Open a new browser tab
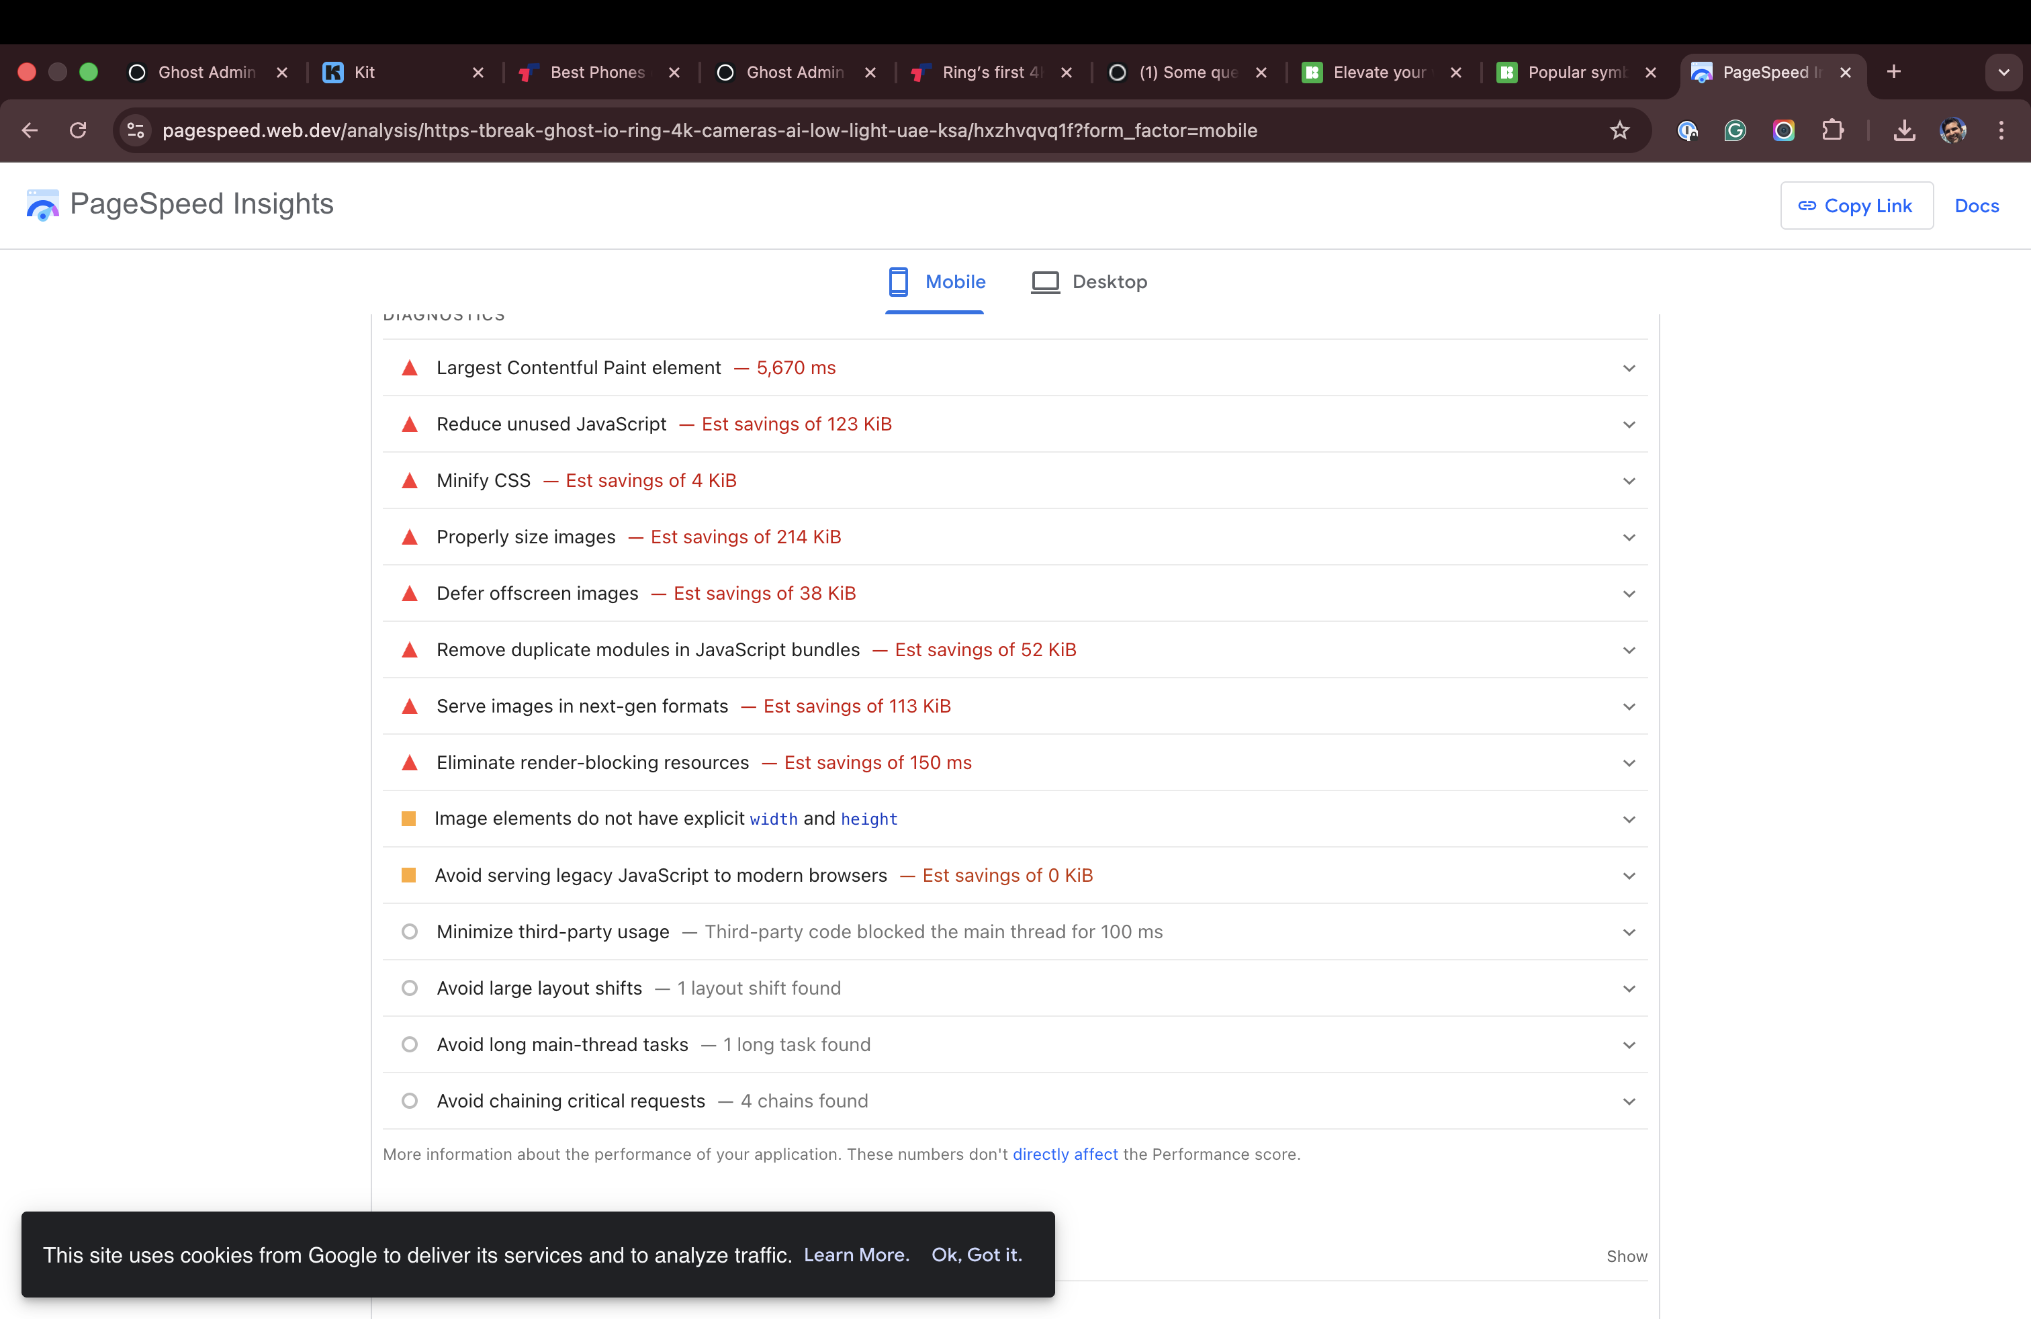The height and width of the screenshot is (1319, 2031). point(1893,72)
